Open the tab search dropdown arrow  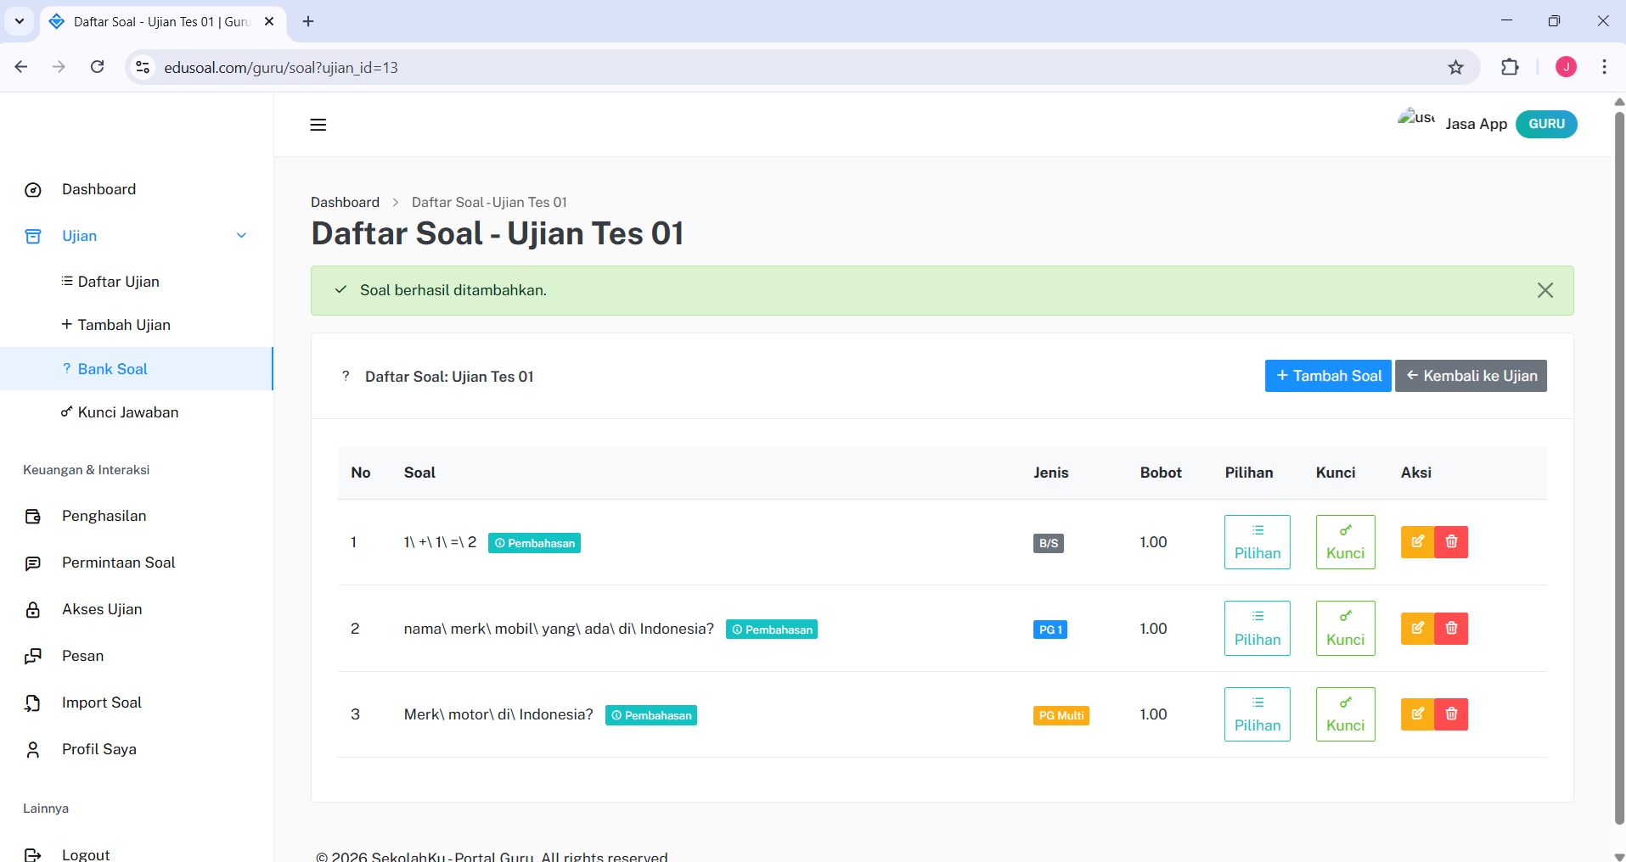click(20, 21)
